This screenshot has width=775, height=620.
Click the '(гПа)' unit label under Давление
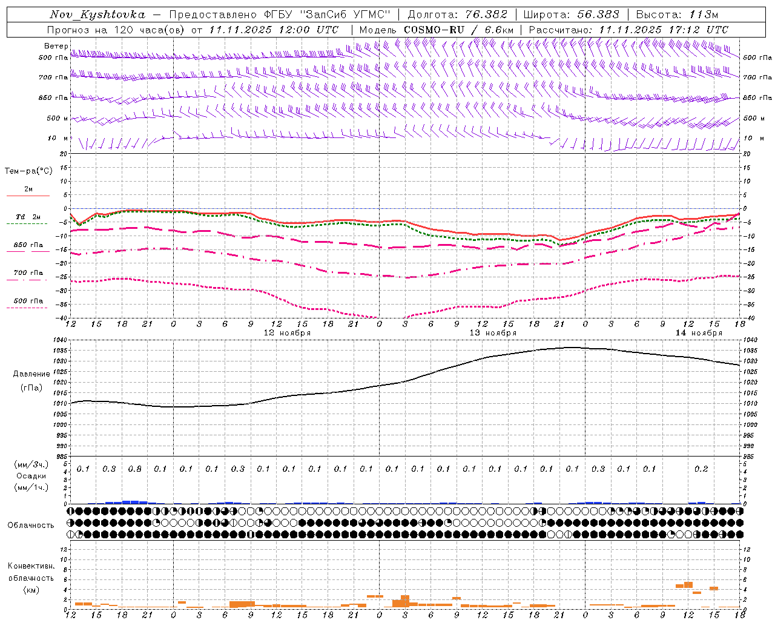(31, 388)
